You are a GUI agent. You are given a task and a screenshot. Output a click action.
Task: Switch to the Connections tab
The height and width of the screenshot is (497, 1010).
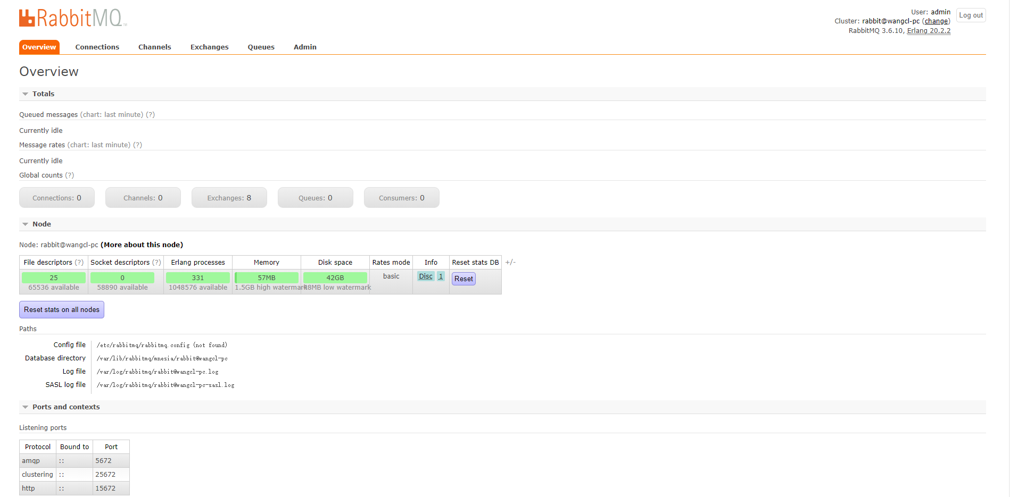(97, 47)
